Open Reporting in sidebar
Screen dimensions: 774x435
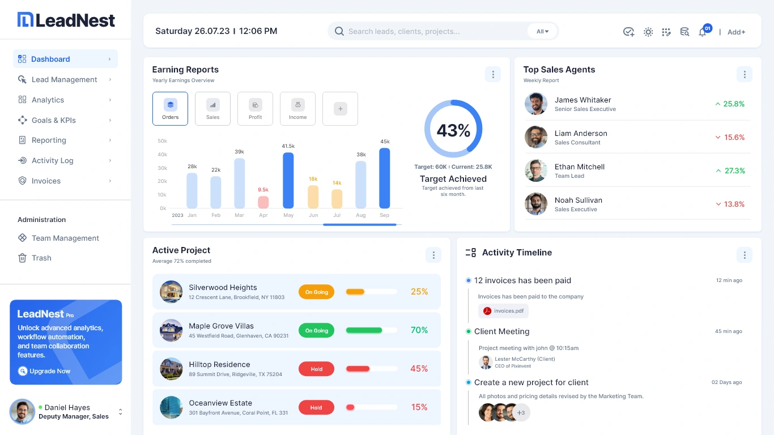65,140
